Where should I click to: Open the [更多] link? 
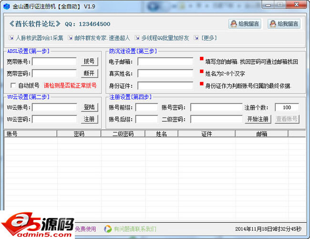point(209,38)
